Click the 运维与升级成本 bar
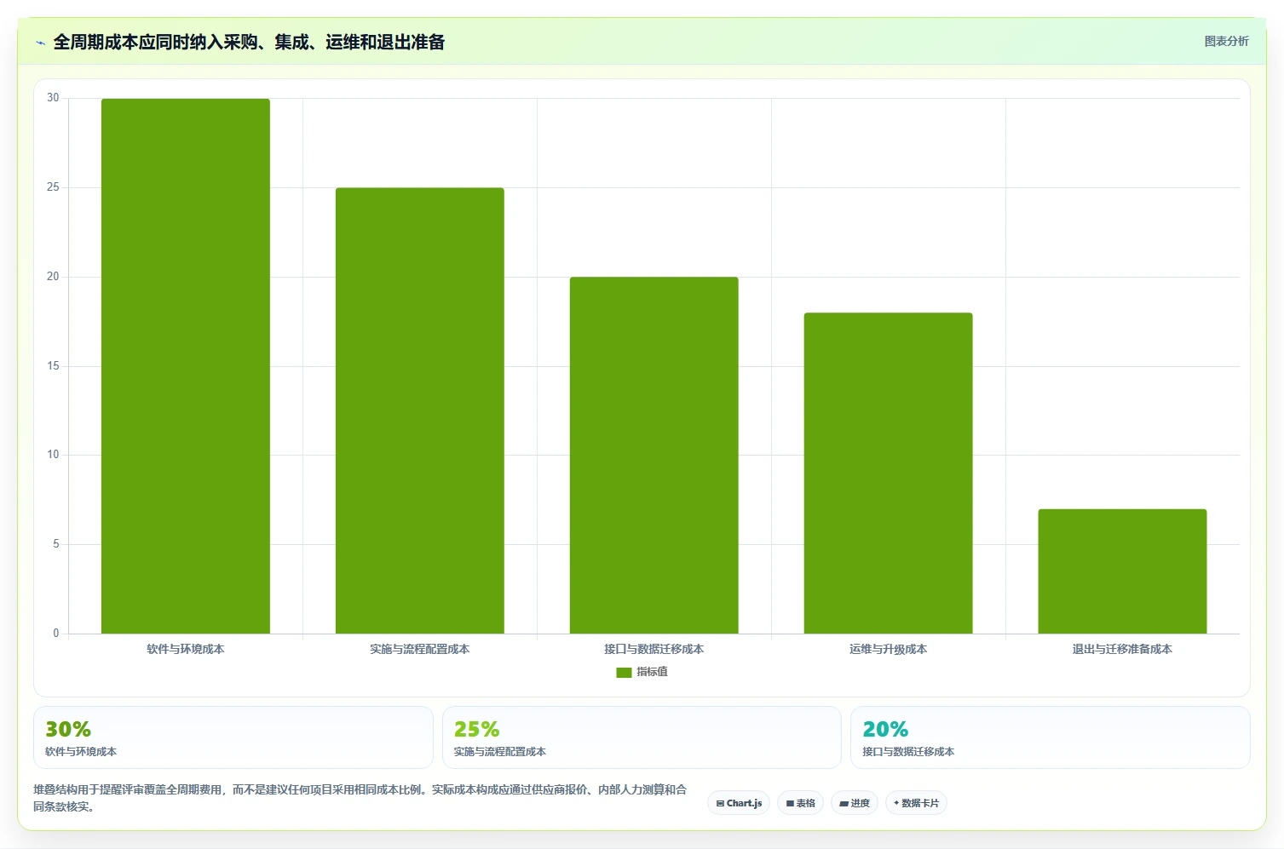Viewport: 1284px width, 849px height. tap(889, 473)
